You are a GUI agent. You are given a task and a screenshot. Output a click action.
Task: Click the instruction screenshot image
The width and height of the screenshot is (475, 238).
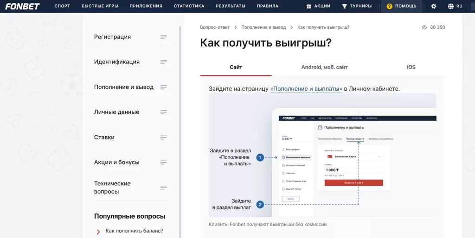(x=322, y=155)
